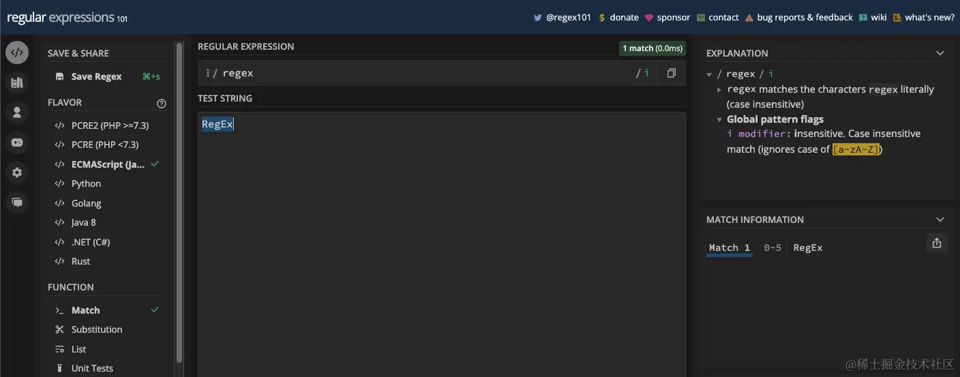Click the regular expressions 101 logo
The width and height of the screenshot is (960, 377).
click(x=67, y=18)
